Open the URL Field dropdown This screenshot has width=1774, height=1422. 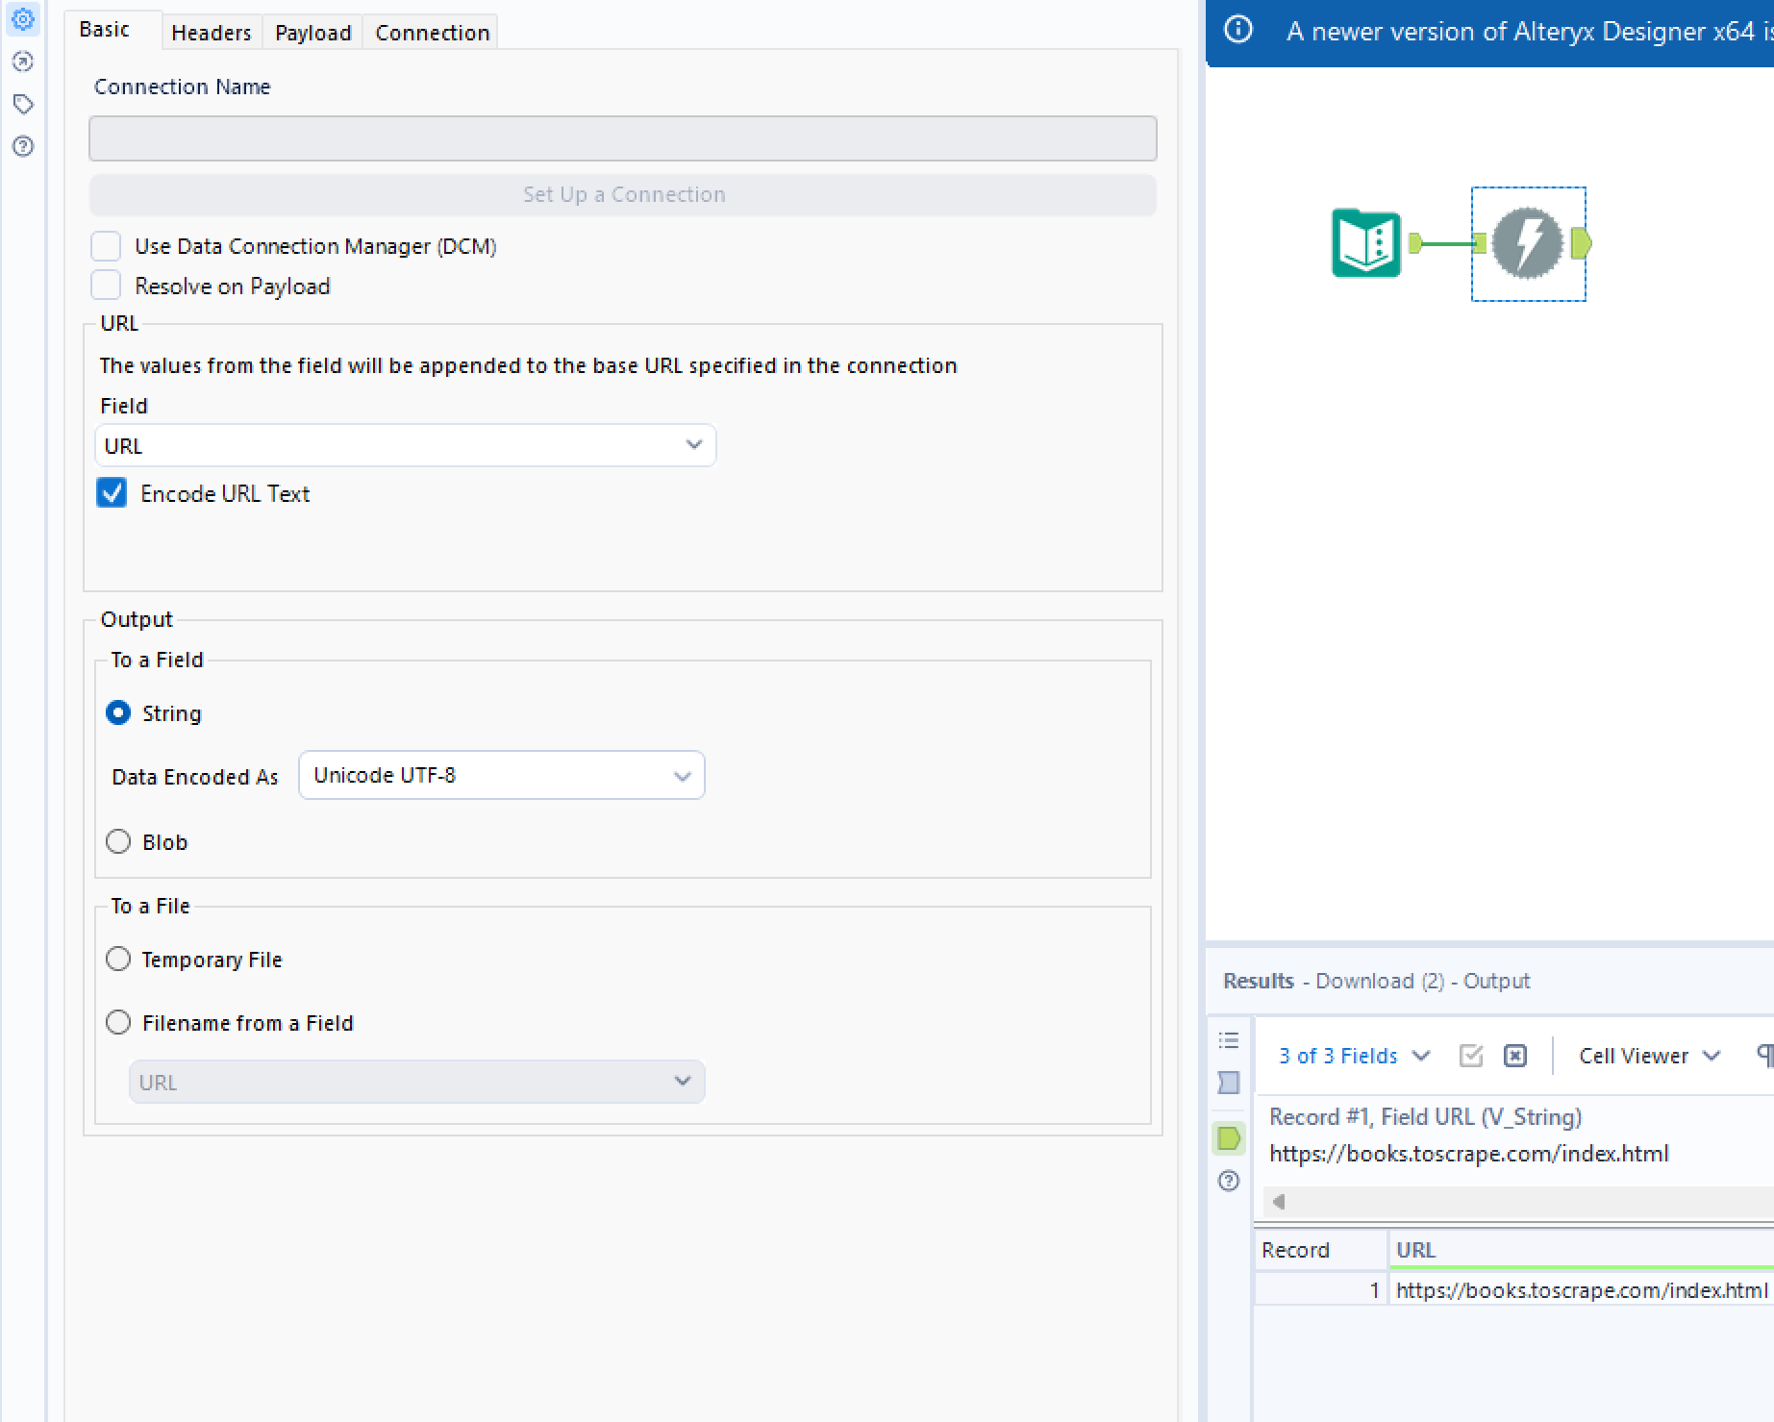(x=405, y=445)
